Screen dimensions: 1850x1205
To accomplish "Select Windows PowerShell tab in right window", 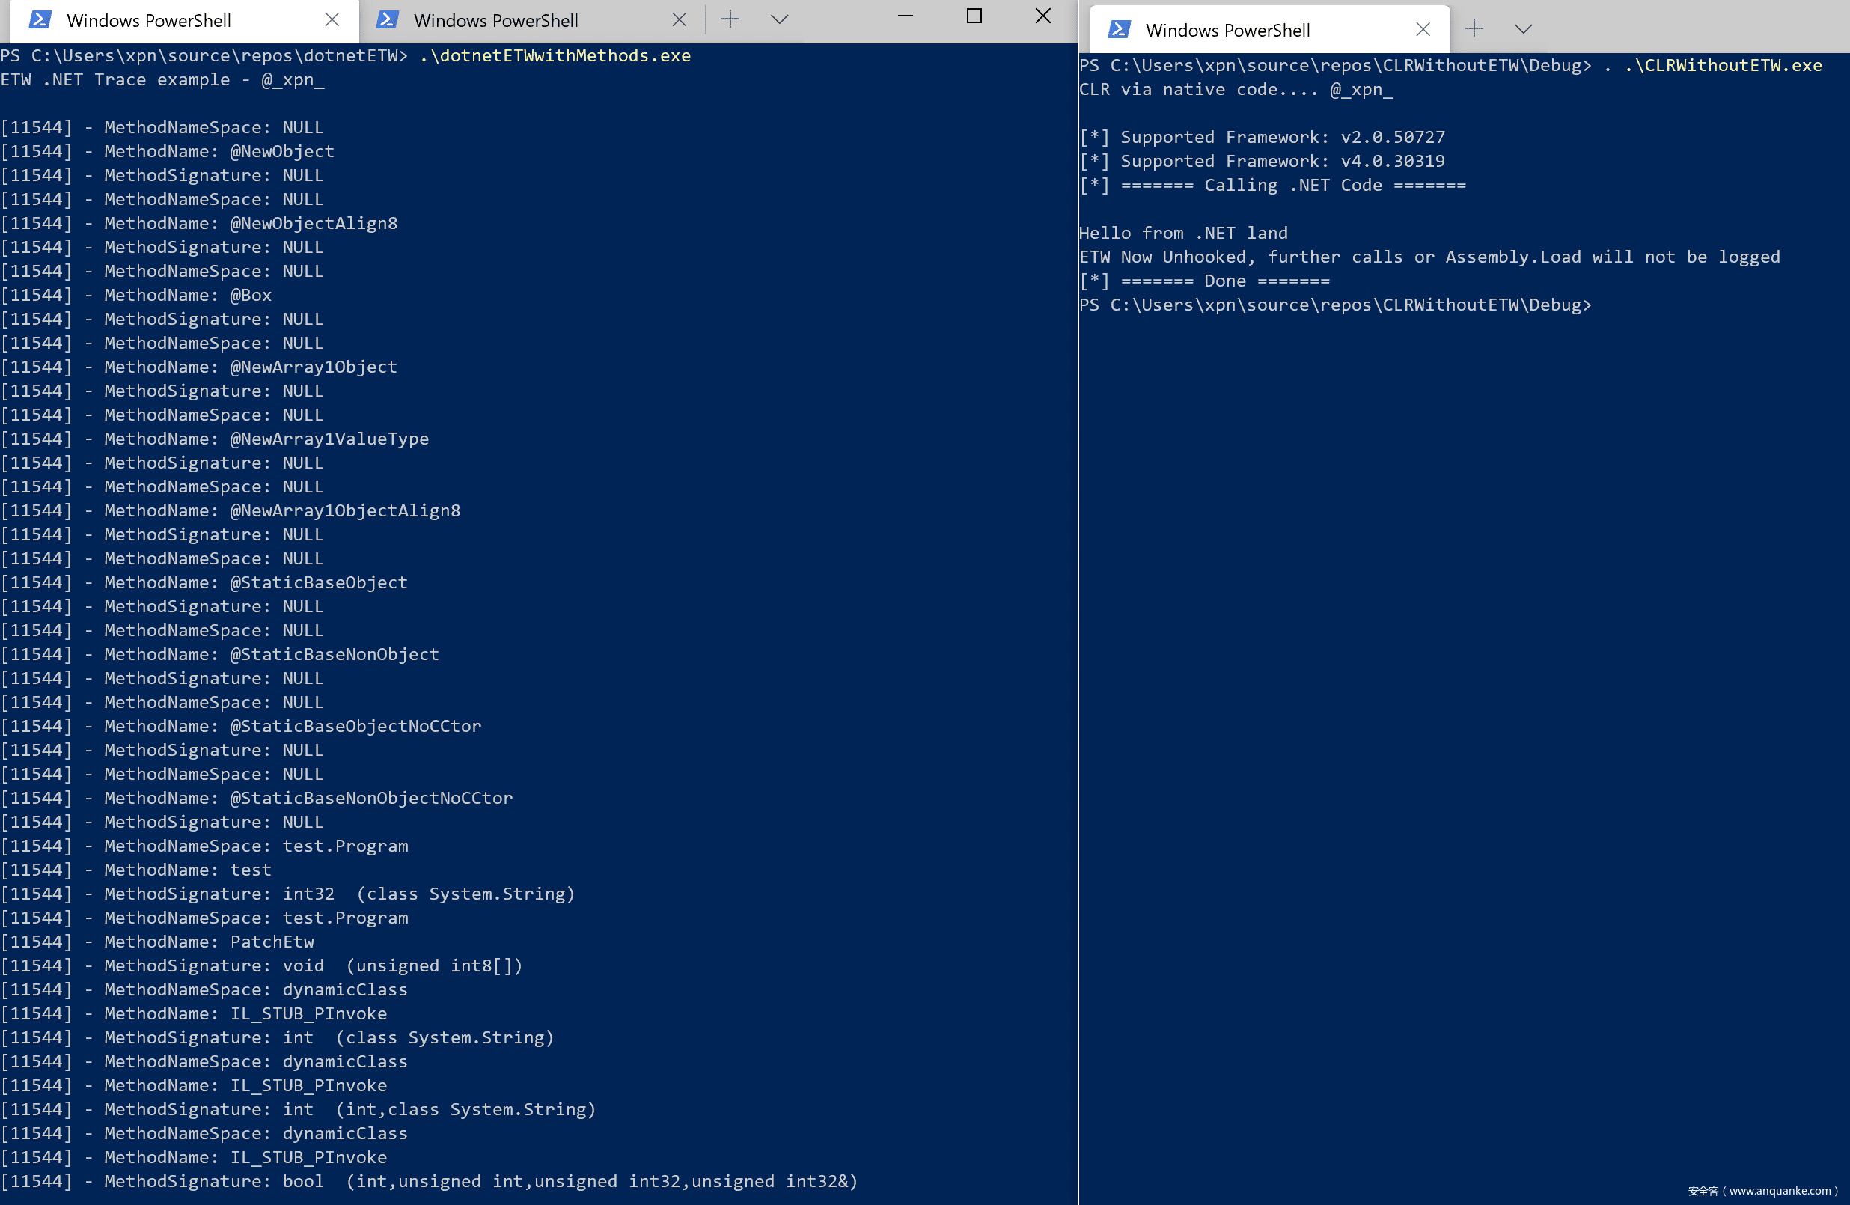I will coord(1227,29).
